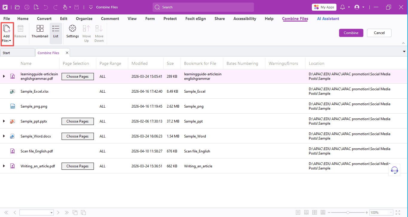Image resolution: width=408 pixels, height=217 pixels.
Task: Open the Customize Quick Access Toolbar dropdown
Action: [x=91, y=7]
